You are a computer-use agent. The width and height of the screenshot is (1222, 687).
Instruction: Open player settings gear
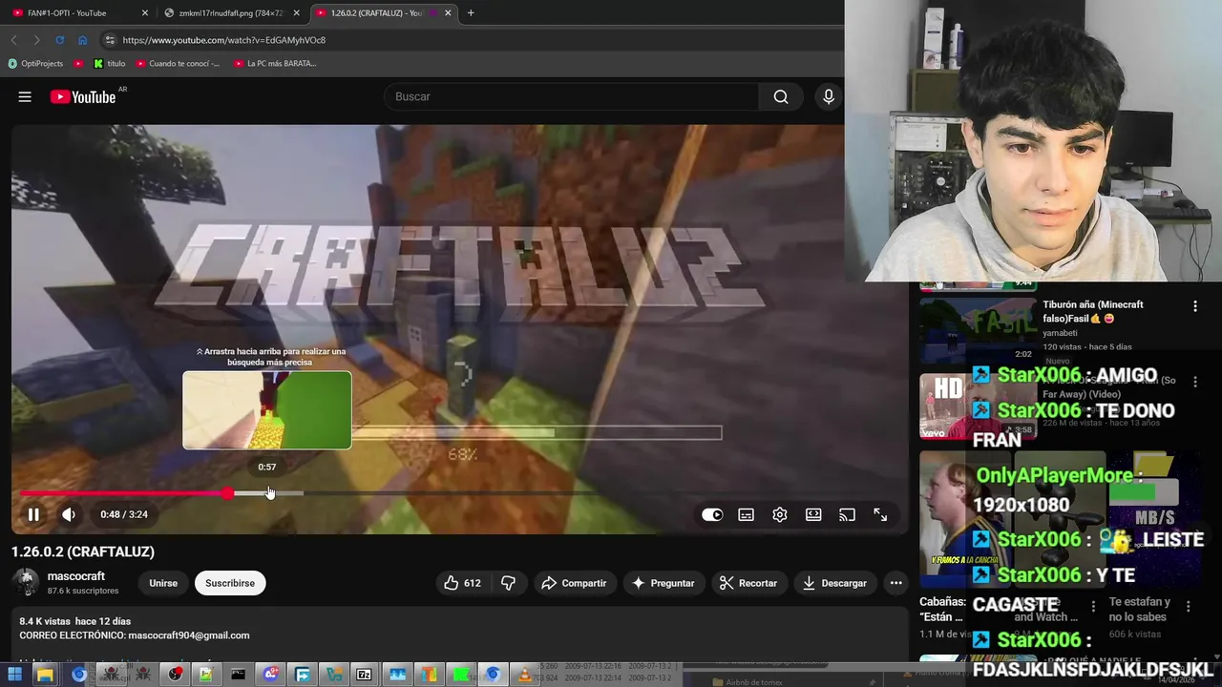[780, 514]
